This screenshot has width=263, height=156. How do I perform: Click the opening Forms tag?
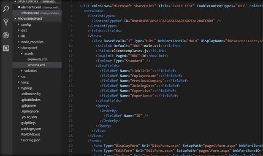coord(95,140)
